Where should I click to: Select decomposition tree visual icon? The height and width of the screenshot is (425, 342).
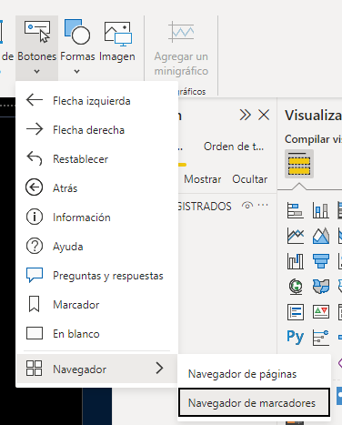click(321, 338)
